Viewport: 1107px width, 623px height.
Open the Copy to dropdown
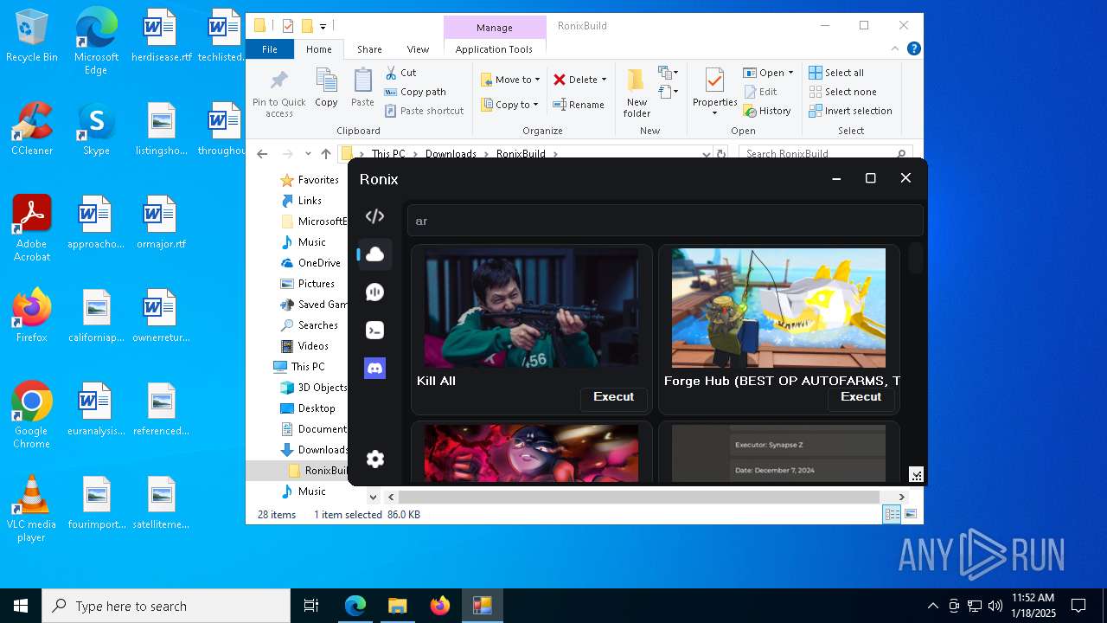click(509, 105)
